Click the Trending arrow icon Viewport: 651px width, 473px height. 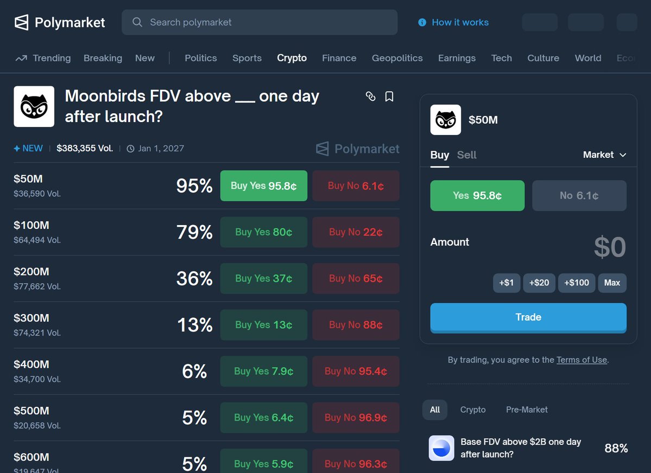point(21,58)
